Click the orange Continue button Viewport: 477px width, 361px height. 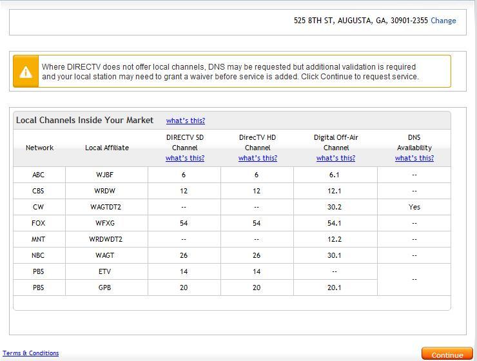pos(447,355)
